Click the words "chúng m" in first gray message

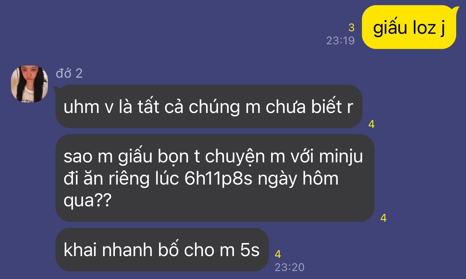click(222, 107)
